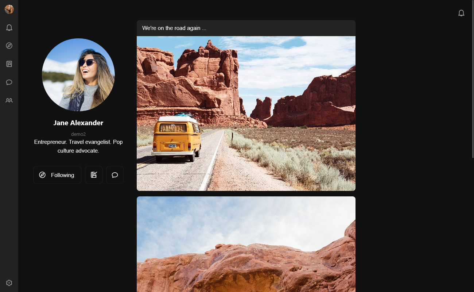This screenshot has height=292, width=474.
Task: Click the contact edit button beside Following
Action: (94, 175)
